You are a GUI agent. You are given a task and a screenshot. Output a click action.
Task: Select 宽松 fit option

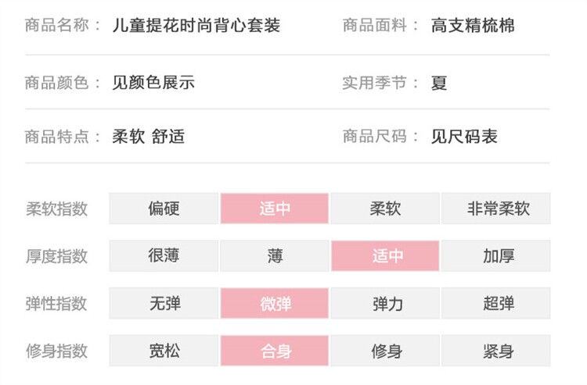pyautogui.click(x=164, y=351)
